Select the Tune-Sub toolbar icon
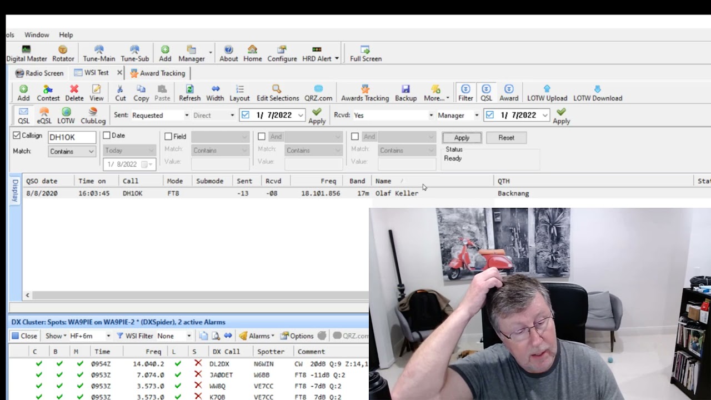 coord(135,53)
